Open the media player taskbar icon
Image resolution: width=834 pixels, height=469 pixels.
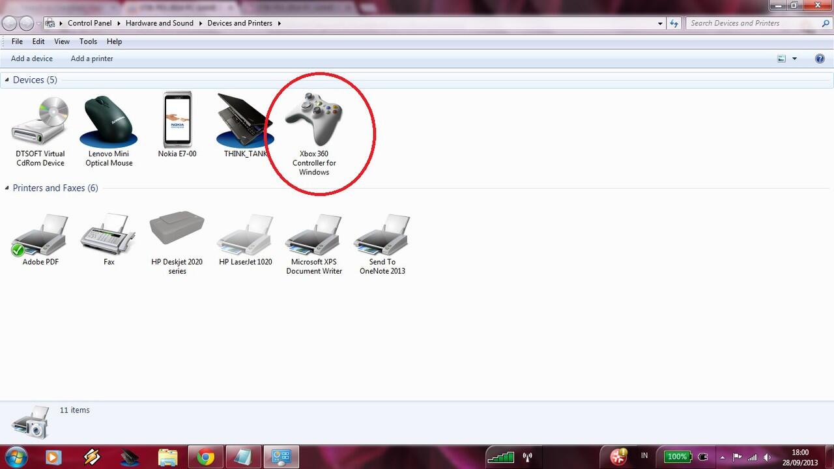click(x=53, y=457)
